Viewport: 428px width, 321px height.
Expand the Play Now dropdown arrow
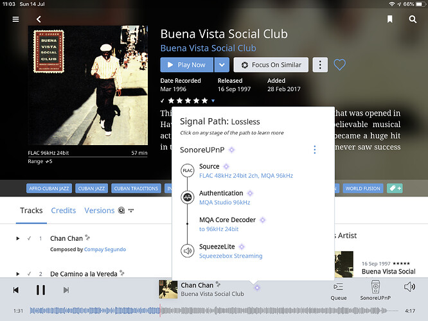(x=221, y=65)
